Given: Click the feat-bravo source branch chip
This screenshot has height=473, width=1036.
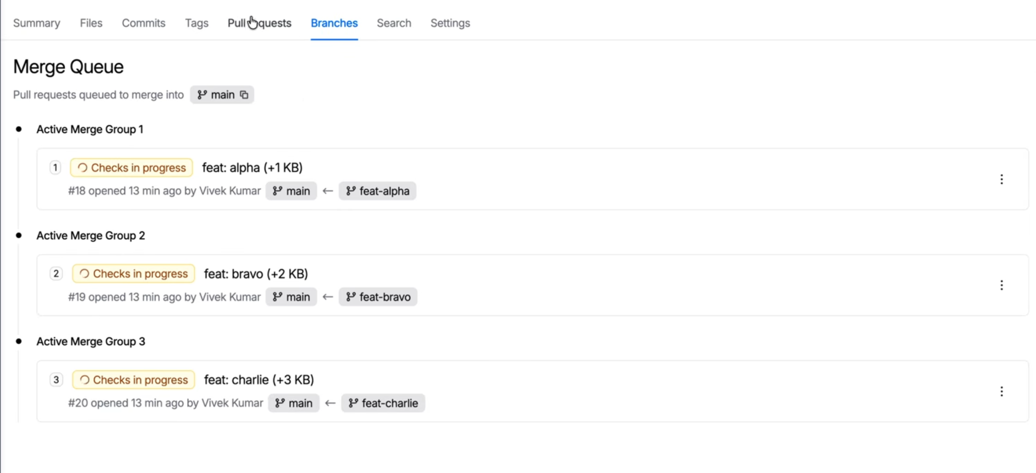Looking at the screenshot, I should point(378,297).
